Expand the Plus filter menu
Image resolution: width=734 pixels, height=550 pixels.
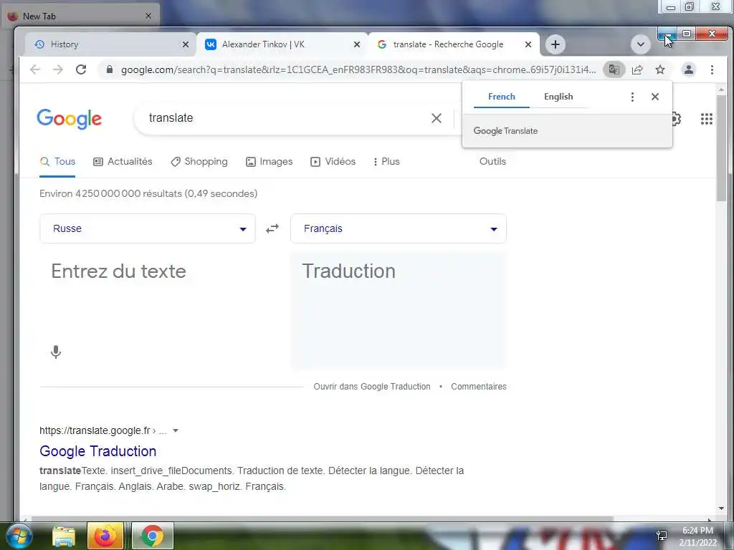(386, 162)
